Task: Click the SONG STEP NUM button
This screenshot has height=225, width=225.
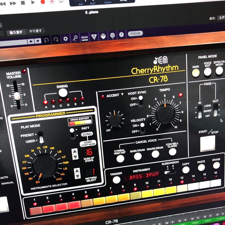Action: click(88, 143)
